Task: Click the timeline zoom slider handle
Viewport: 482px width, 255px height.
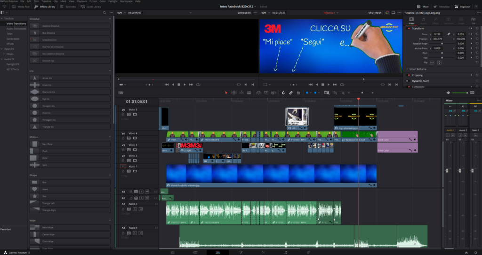Action: click(x=362, y=93)
